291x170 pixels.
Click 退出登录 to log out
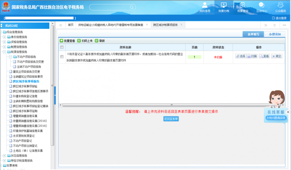click(279, 18)
